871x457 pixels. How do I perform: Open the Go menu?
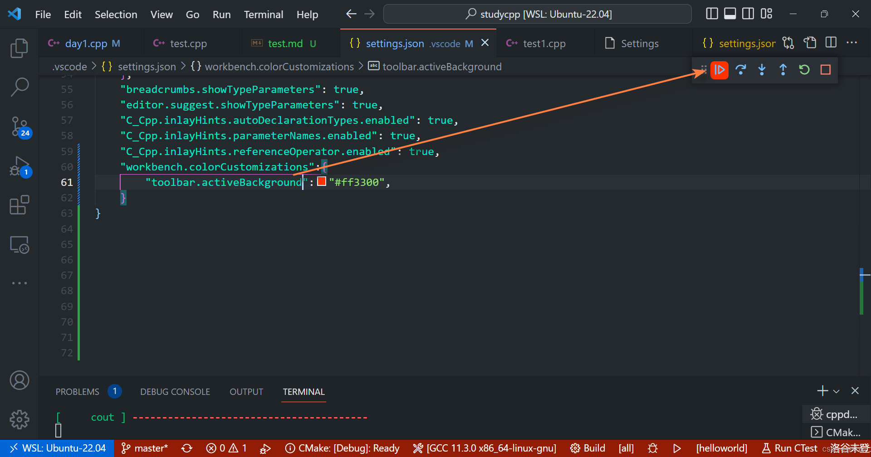(x=192, y=15)
